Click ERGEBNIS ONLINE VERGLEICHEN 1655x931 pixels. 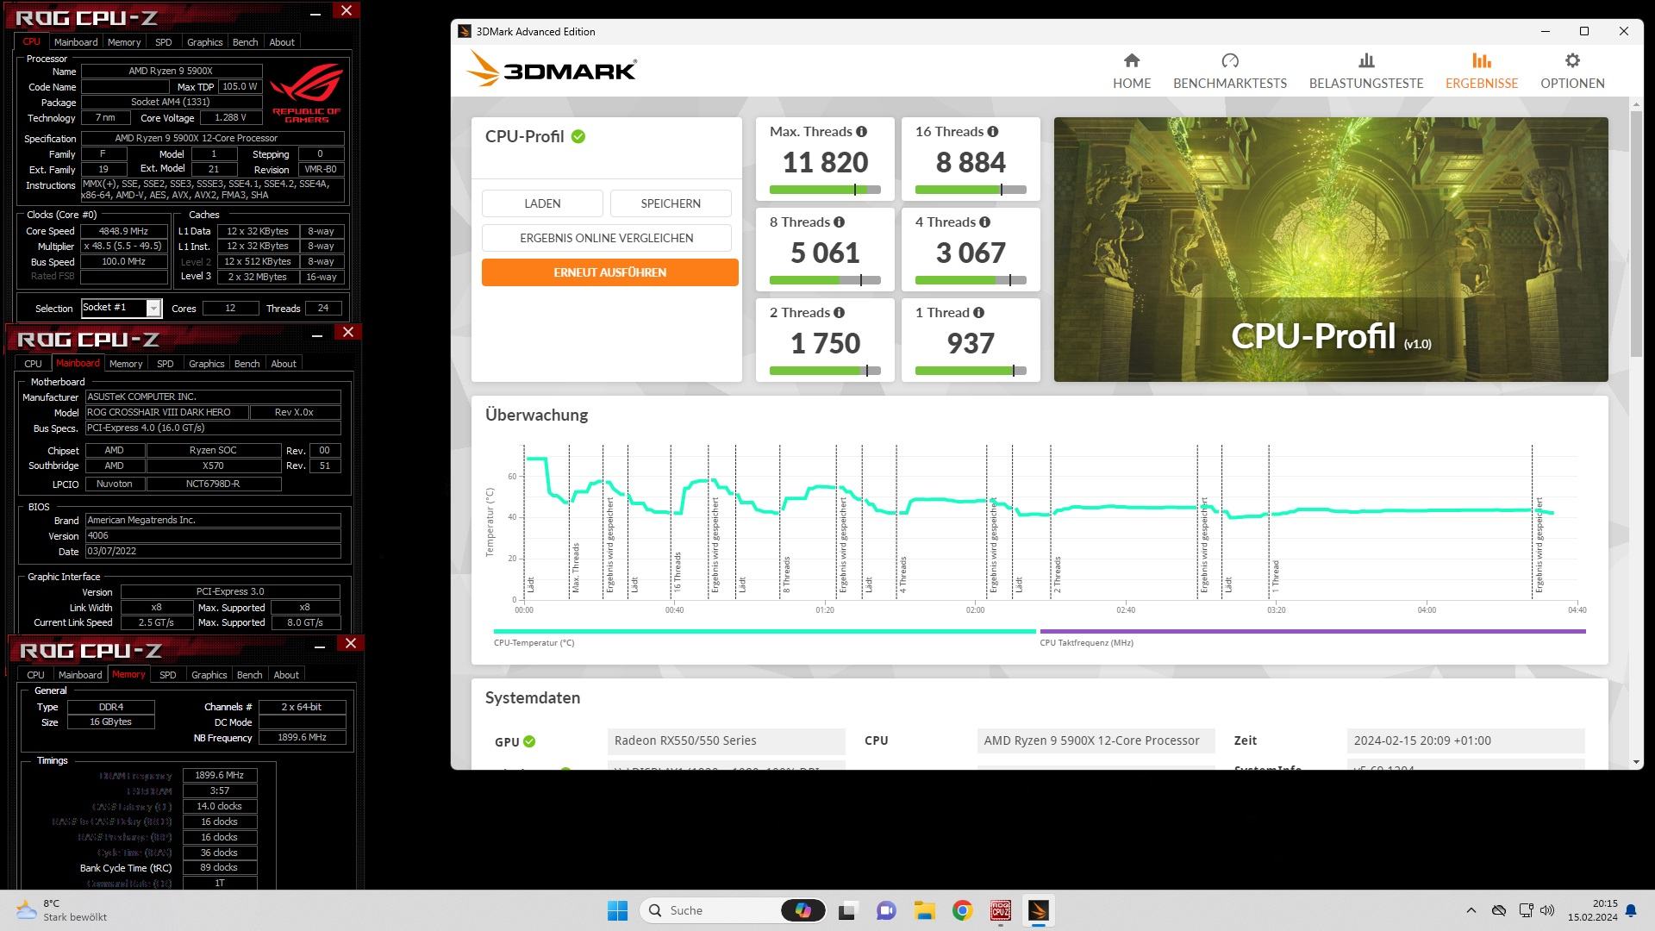click(x=606, y=238)
